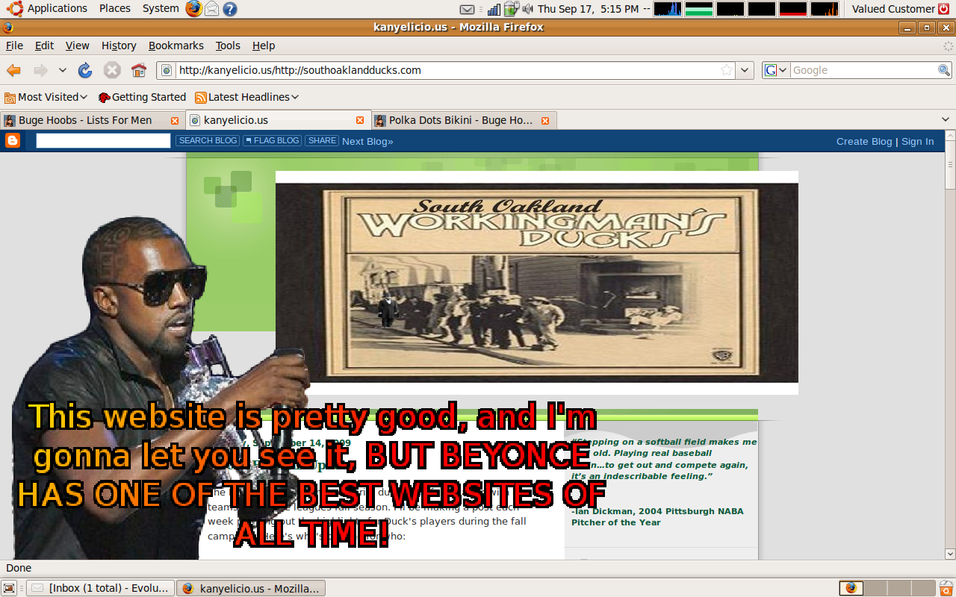Close the kanyelicio.us tab
Viewport: 956px width, 597px height.
coord(360,120)
